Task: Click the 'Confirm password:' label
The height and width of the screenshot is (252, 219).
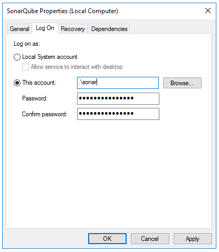Action: point(45,114)
